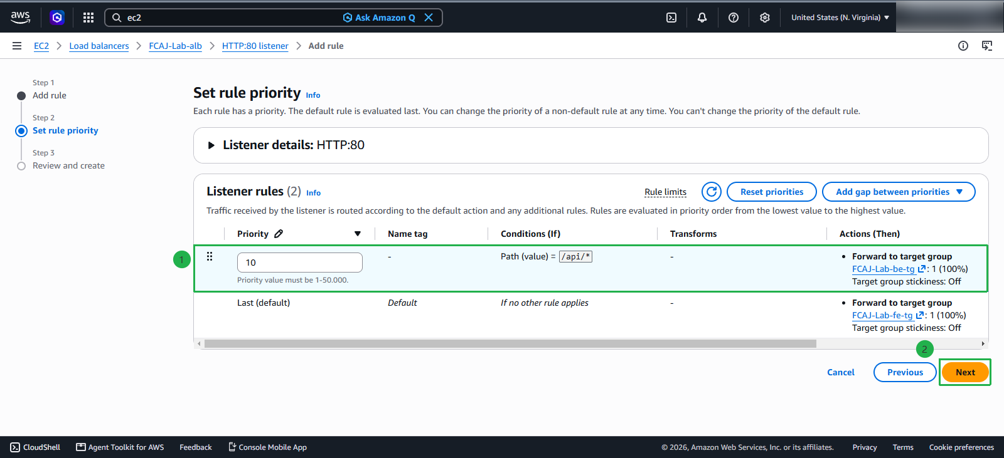Clear the ec2 search with X icon
Screen dimensions: 1004x458
[x=429, y=18]
